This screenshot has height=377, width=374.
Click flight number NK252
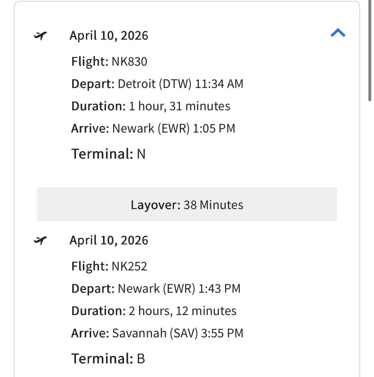129,266
